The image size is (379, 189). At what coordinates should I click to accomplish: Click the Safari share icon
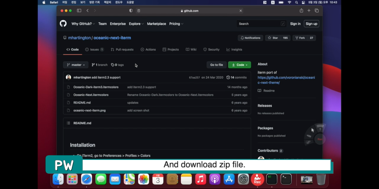pos(301,11)
